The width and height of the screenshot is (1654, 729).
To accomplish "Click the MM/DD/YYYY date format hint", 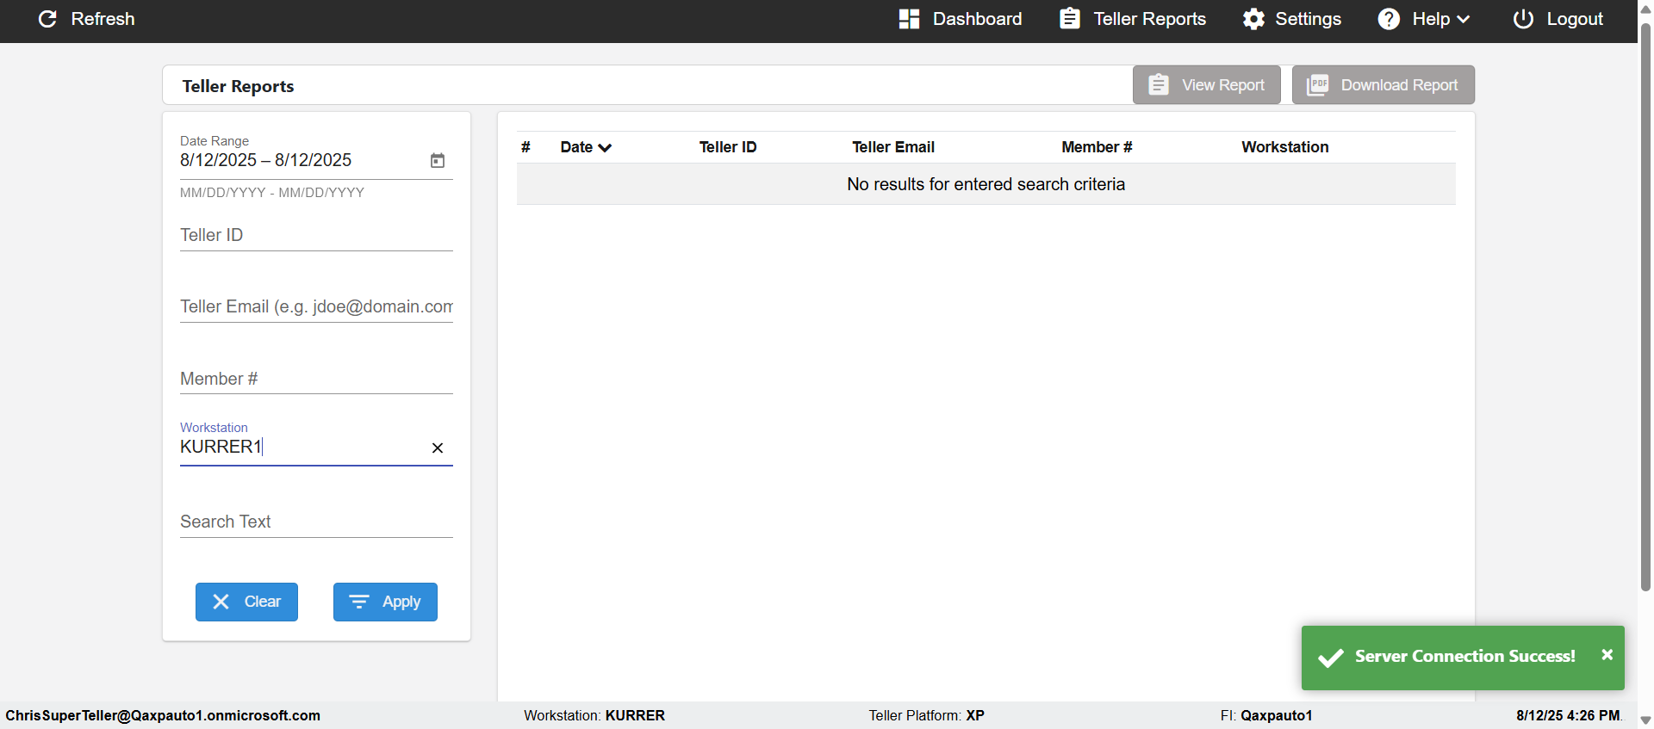I will coord(272,193).
